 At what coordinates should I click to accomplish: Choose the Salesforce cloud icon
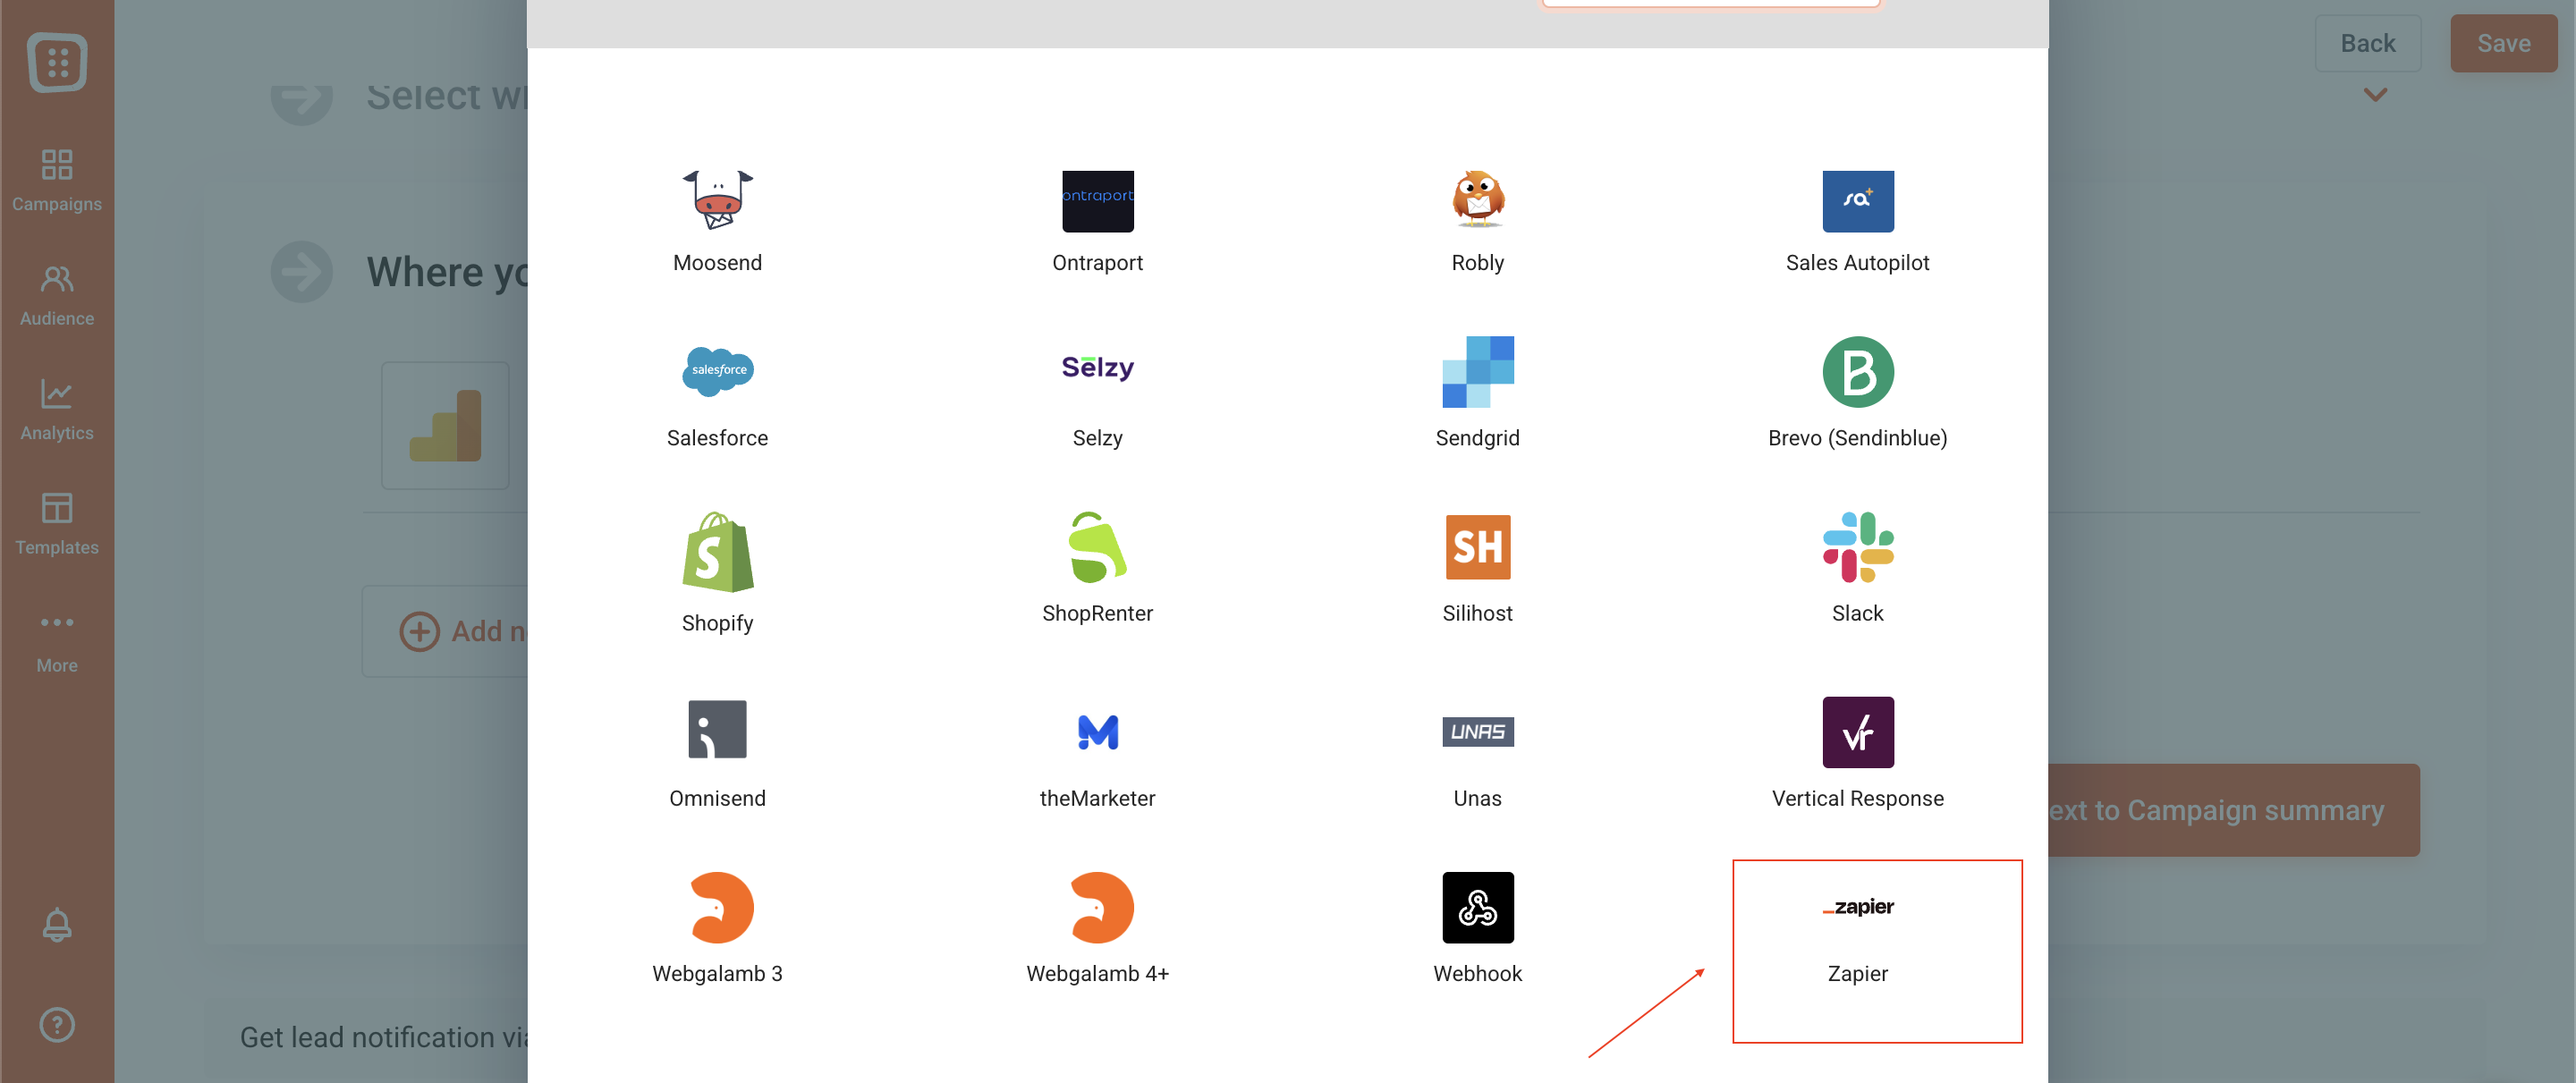pyautogui.click(x=717, y=371)
